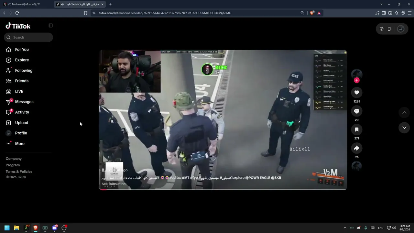Expand the Company footer section

(14, 159)
